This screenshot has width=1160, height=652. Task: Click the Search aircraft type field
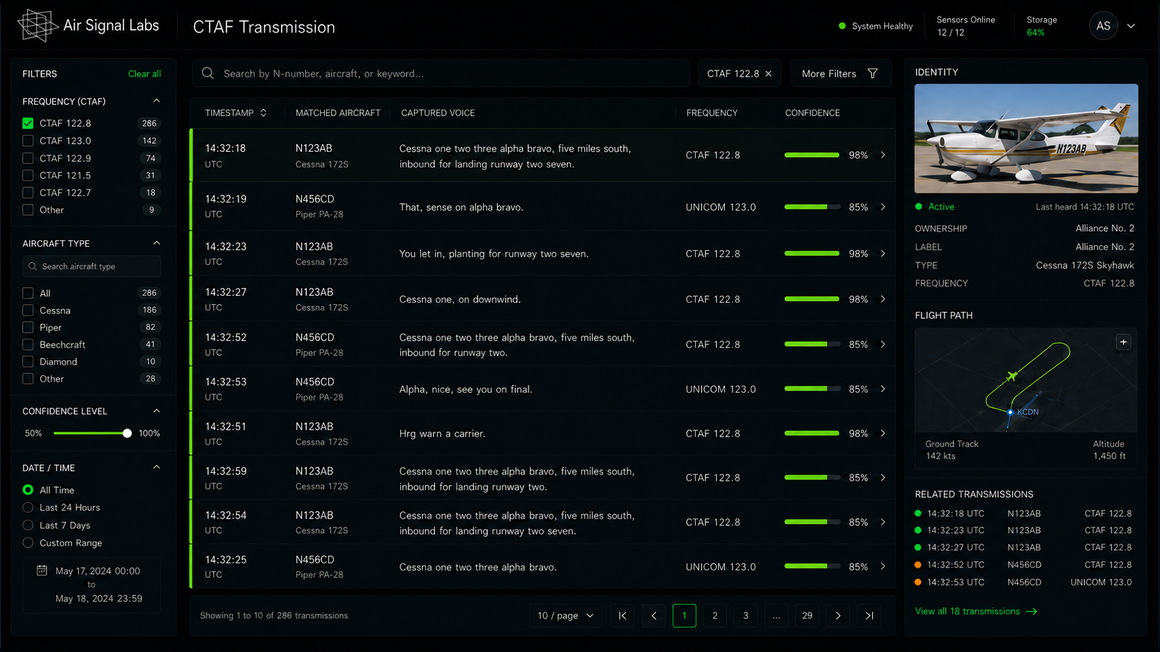click(92, 266)
